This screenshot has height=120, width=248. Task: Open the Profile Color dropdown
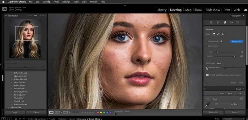pyautogui.click(x=216, y=99)
